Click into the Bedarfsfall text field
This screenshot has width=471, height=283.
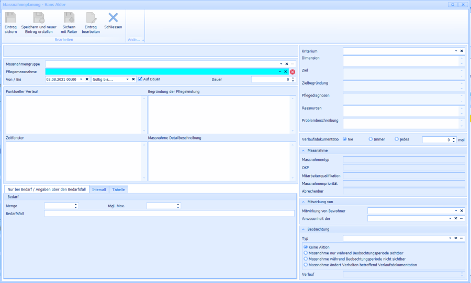click(x=169, y=214)
